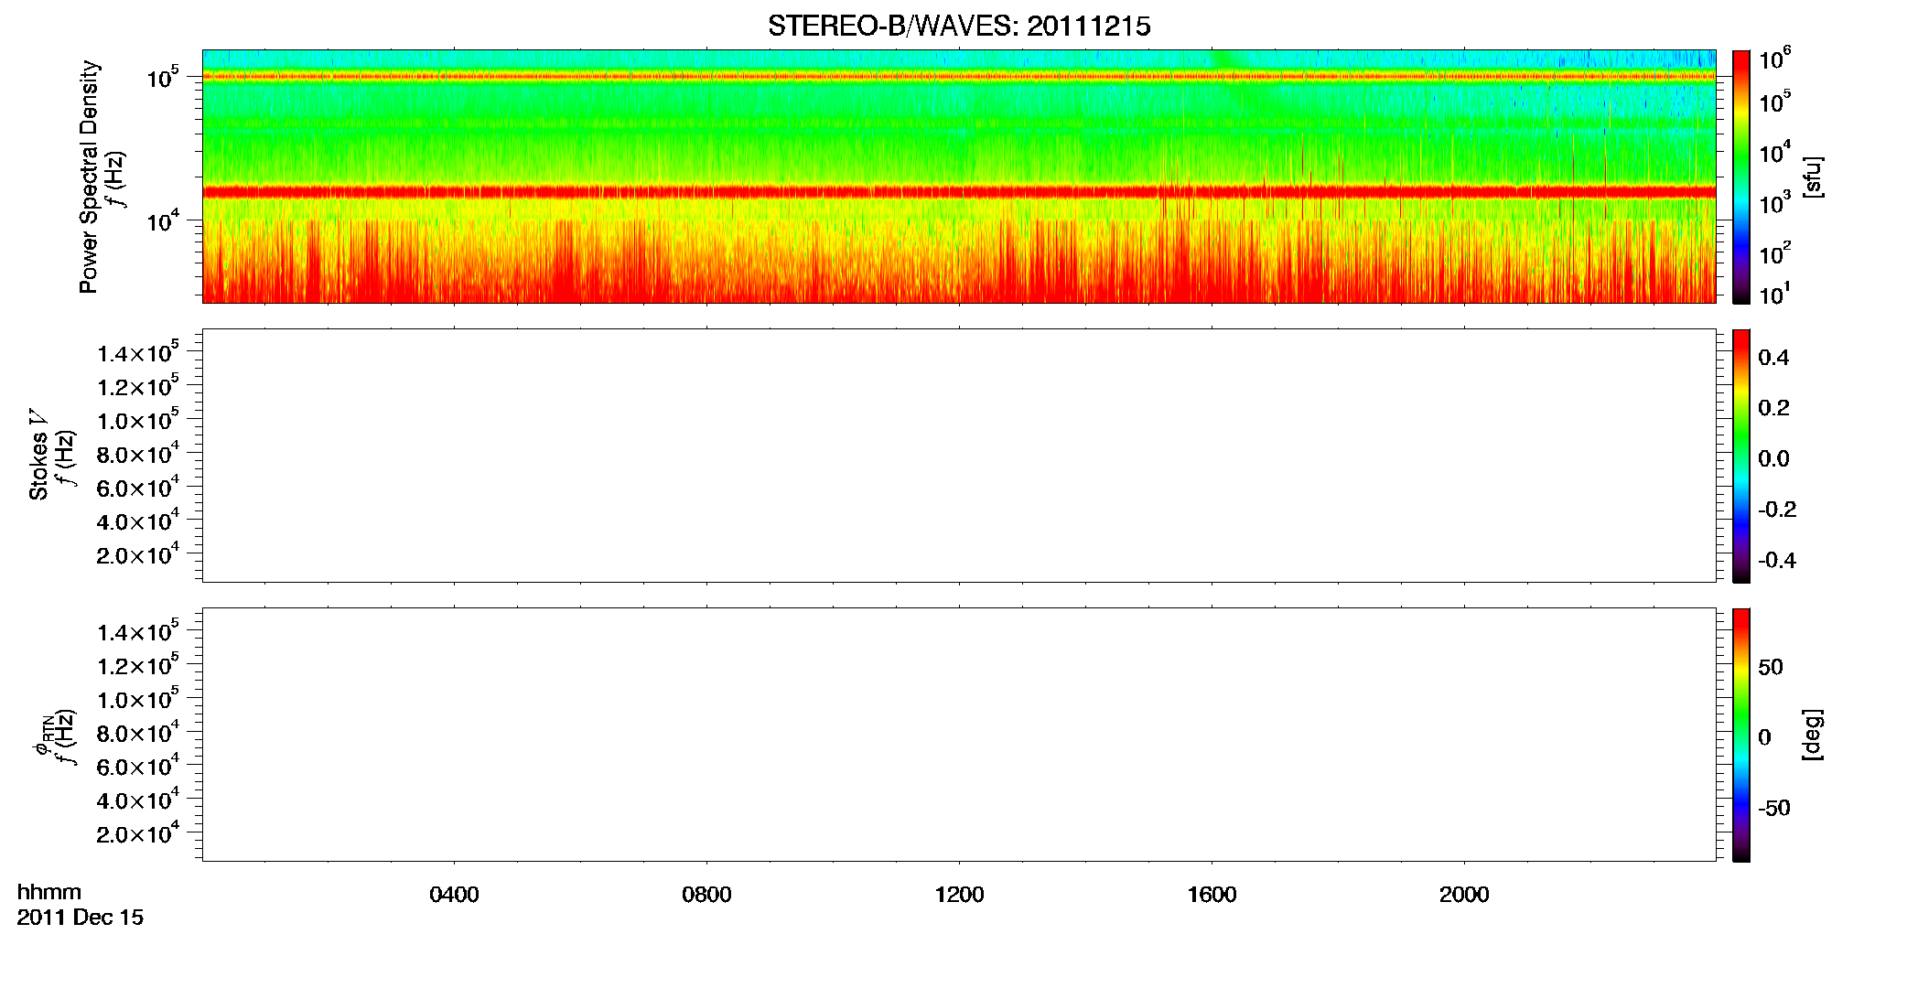Click the phi RTN degree colorbar
This screenshot has width=1918, height=988.
tap(1741, 735)
